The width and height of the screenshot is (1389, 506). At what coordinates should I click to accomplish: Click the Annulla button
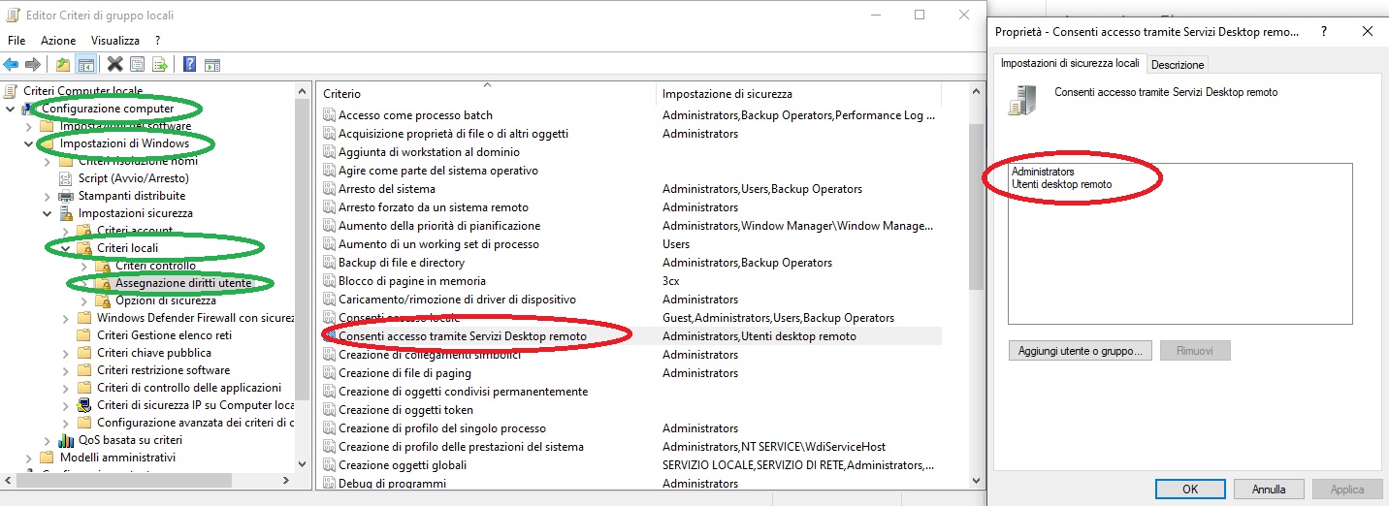click(1269, 490)
